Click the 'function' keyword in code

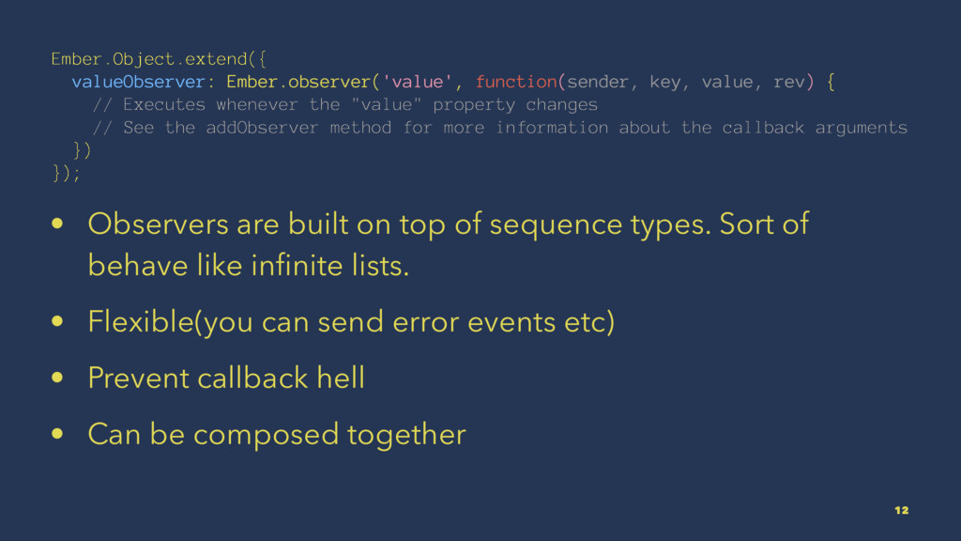tap(516, 83)
